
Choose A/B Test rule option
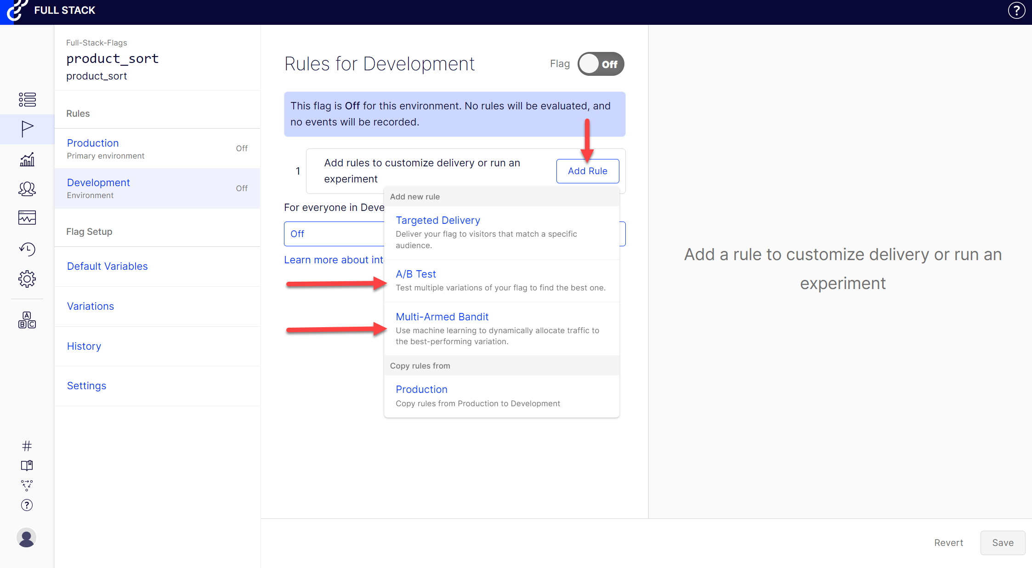(x=416, y=274)
